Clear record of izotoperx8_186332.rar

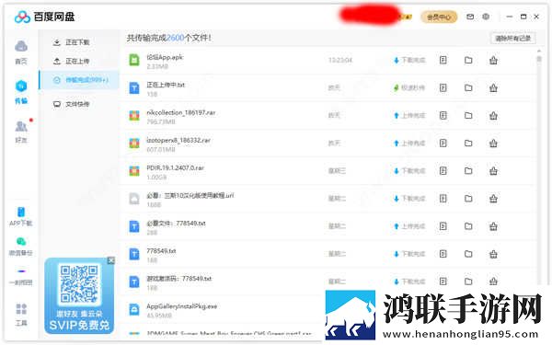[493, 144]
